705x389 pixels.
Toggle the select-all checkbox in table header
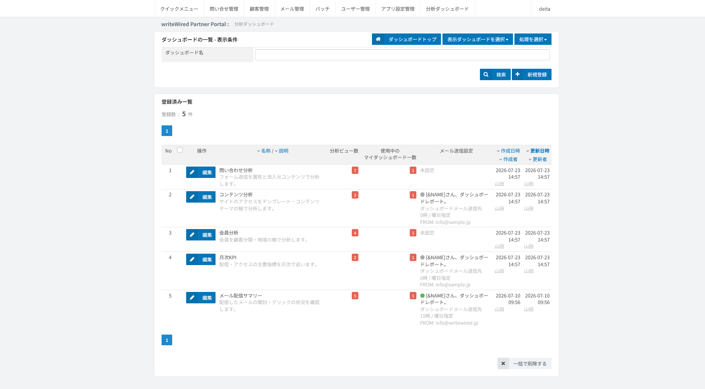tap(180, 150)
